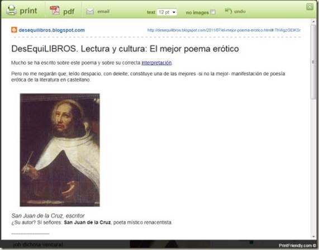Screen dimensions: 319x250
Task: Click the undo arrow icon
Action: click(228, 11)
